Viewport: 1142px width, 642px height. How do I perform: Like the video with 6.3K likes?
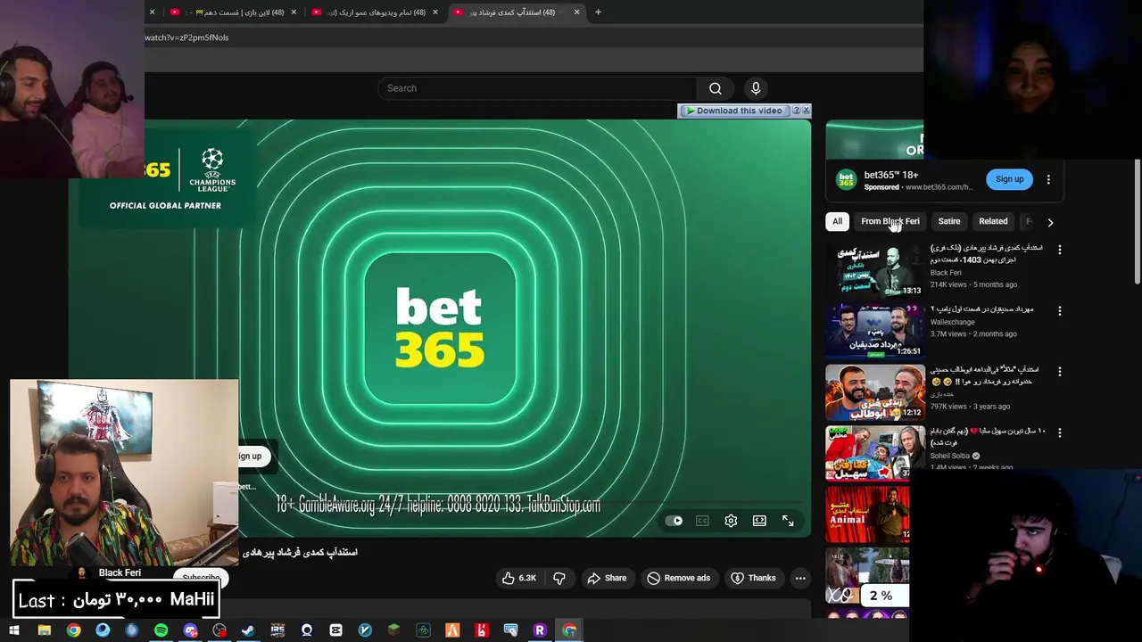tap(518, 578)
